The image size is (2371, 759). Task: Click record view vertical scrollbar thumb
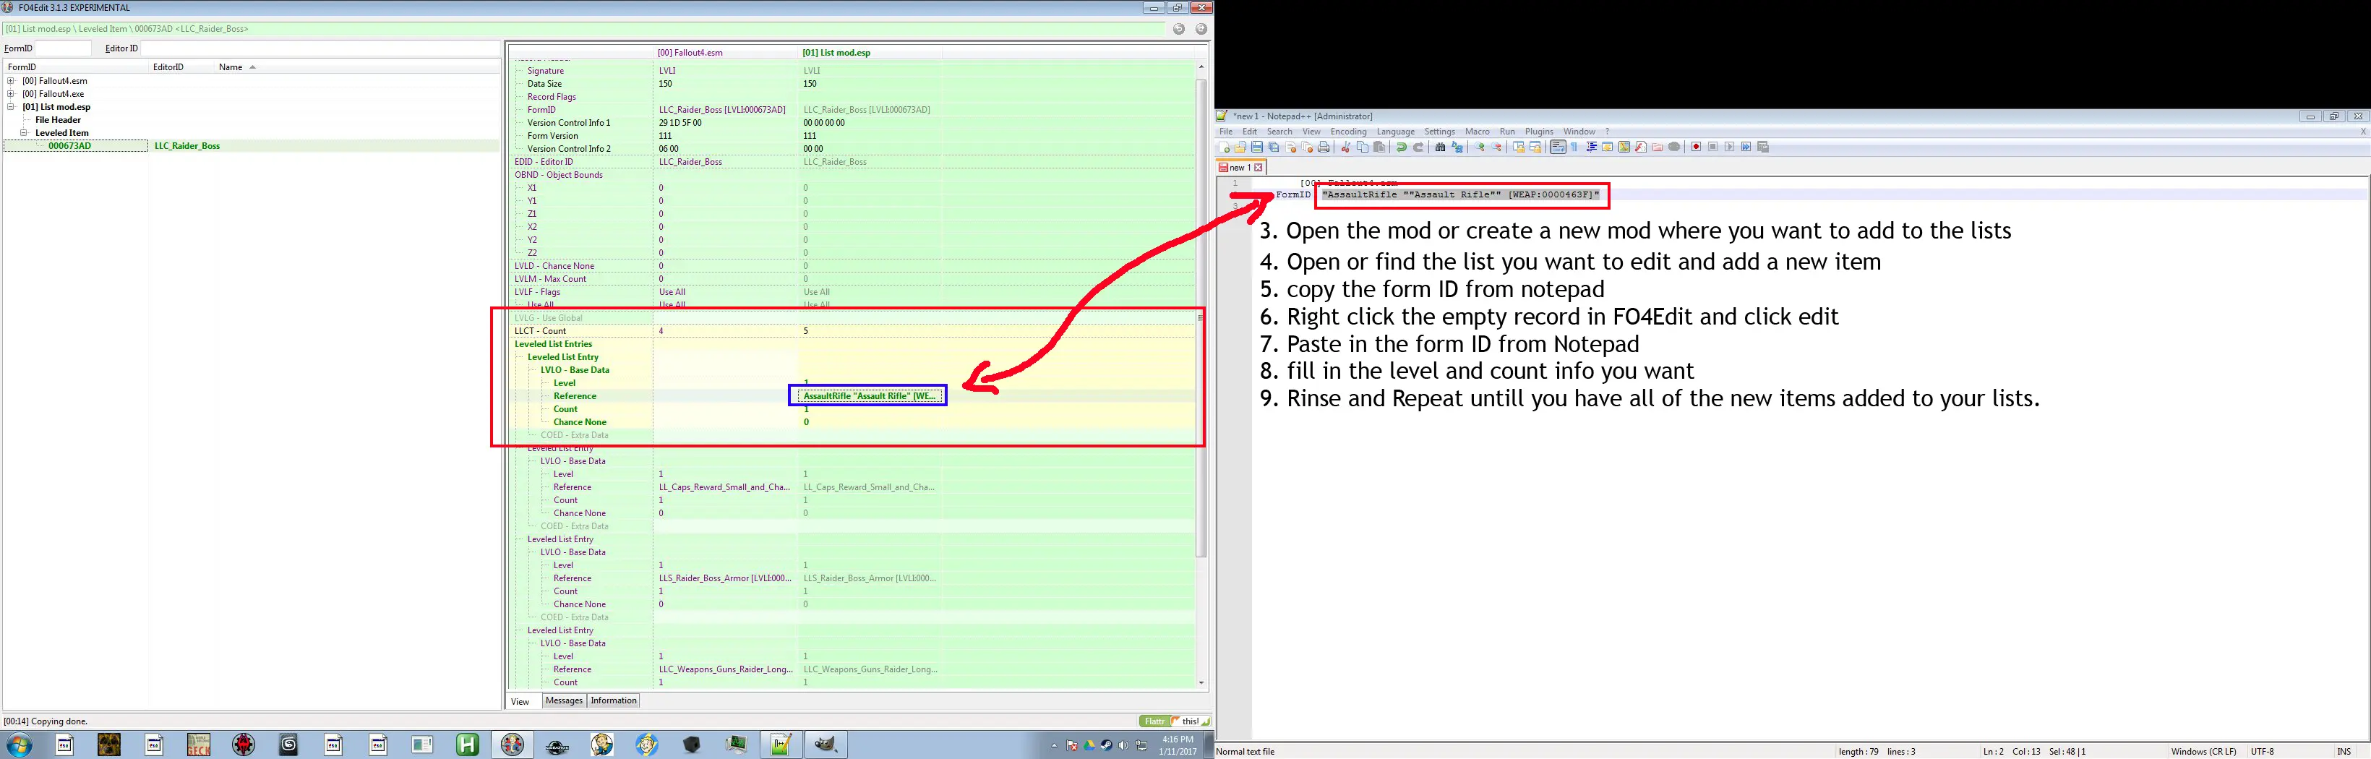pos(1200,317)
